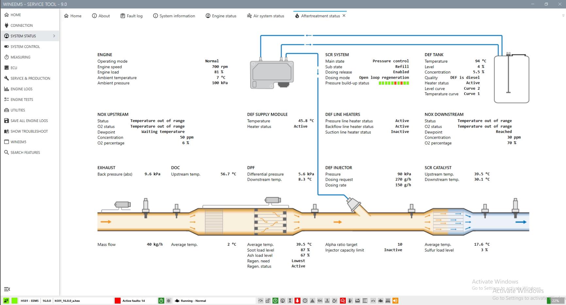Click the red Active faults indicator
The width and height of the screenshot is (566, 305).
point(118,301)
